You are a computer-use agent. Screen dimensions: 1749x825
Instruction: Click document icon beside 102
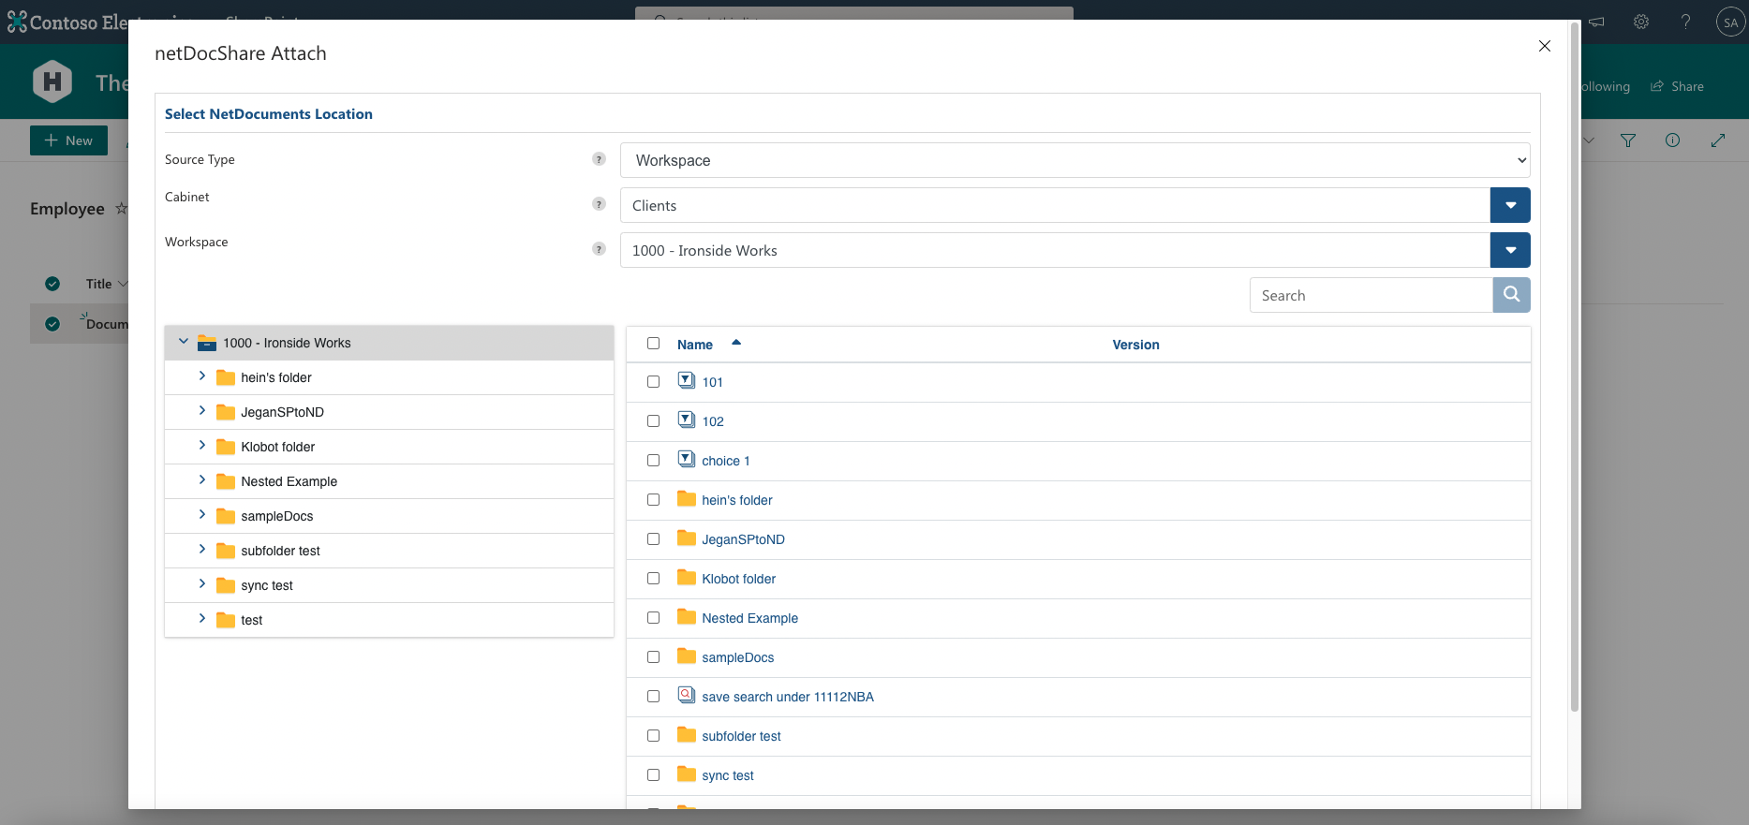coord(687,420)
